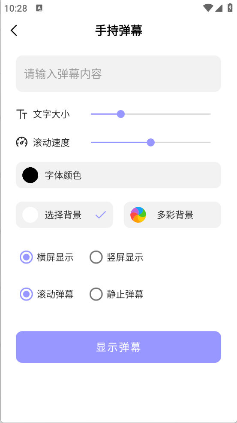Image resolution: width=237 pixels, height=423 pixels.
Task: Click the 请输入弹幕内容 input field
Action: pos(118,74)
